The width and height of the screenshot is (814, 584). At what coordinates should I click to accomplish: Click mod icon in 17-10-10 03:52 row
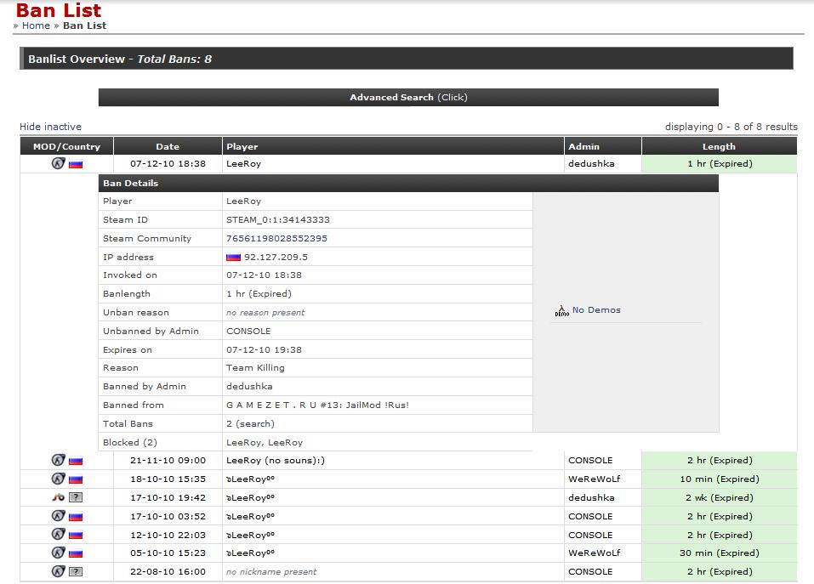[x=58, y=516]
